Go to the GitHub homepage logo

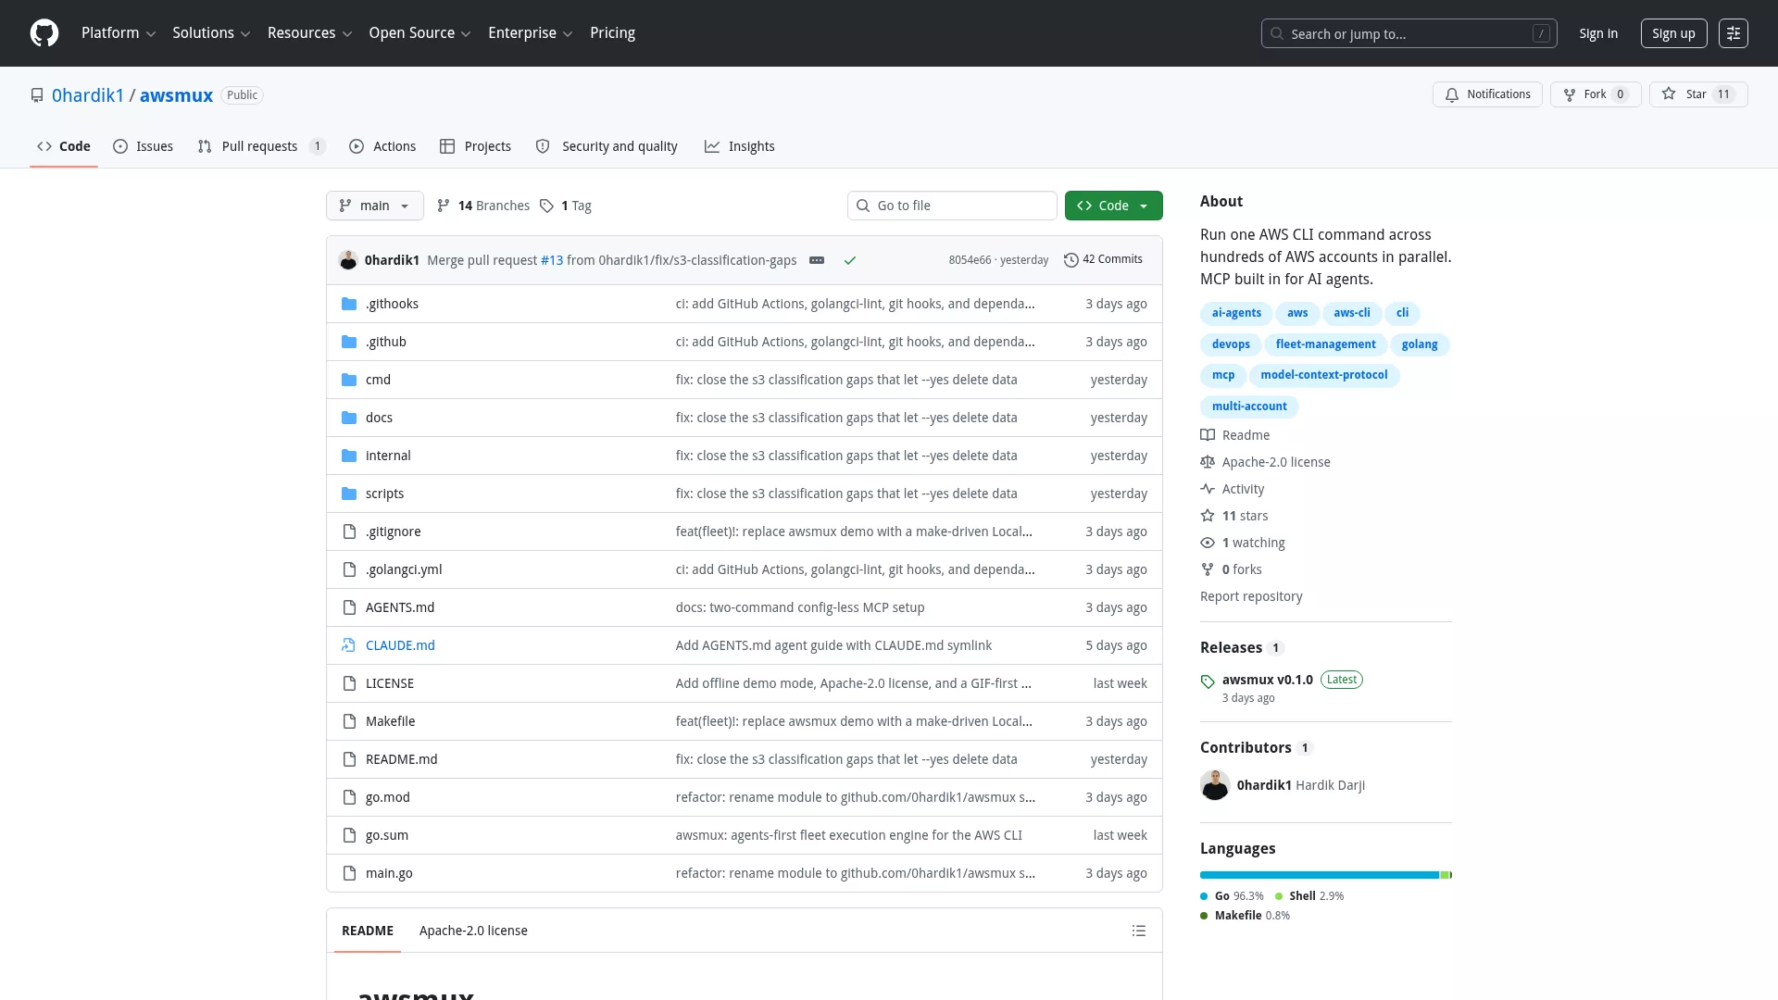click(44, 33)
